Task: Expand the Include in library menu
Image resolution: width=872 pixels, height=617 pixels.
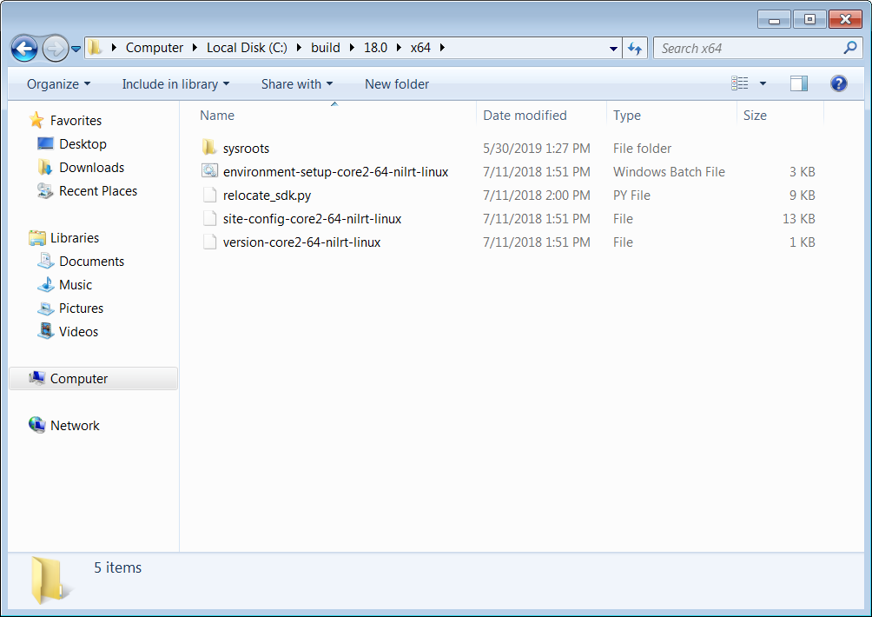Action: [x=175, y=84]
